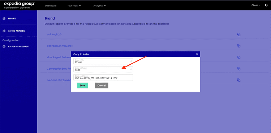Click Save button in dialog
The height and width of the screenshot is (133, 271).
[x=82, y=86]
